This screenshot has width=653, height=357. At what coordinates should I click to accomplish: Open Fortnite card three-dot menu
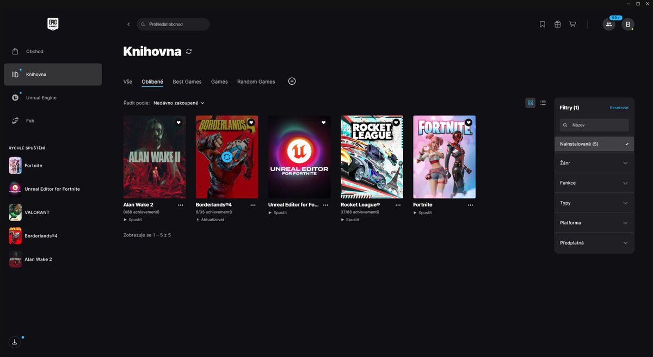(470, 205)
